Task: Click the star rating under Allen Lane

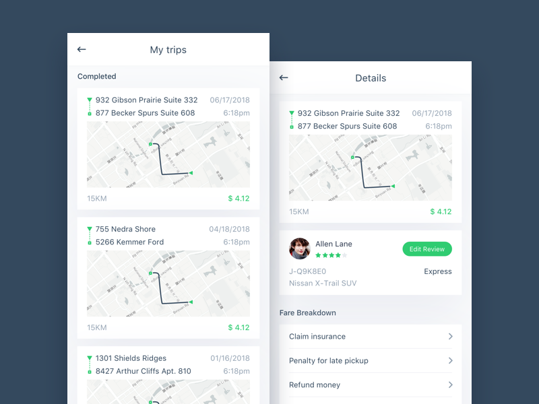Action: coord(331,255)
